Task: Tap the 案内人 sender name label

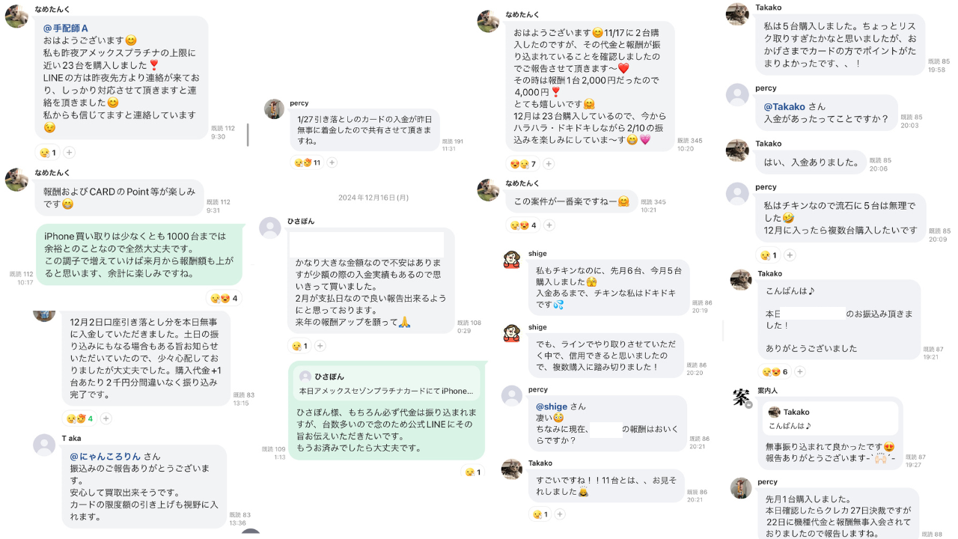Action: pos(768,391)
